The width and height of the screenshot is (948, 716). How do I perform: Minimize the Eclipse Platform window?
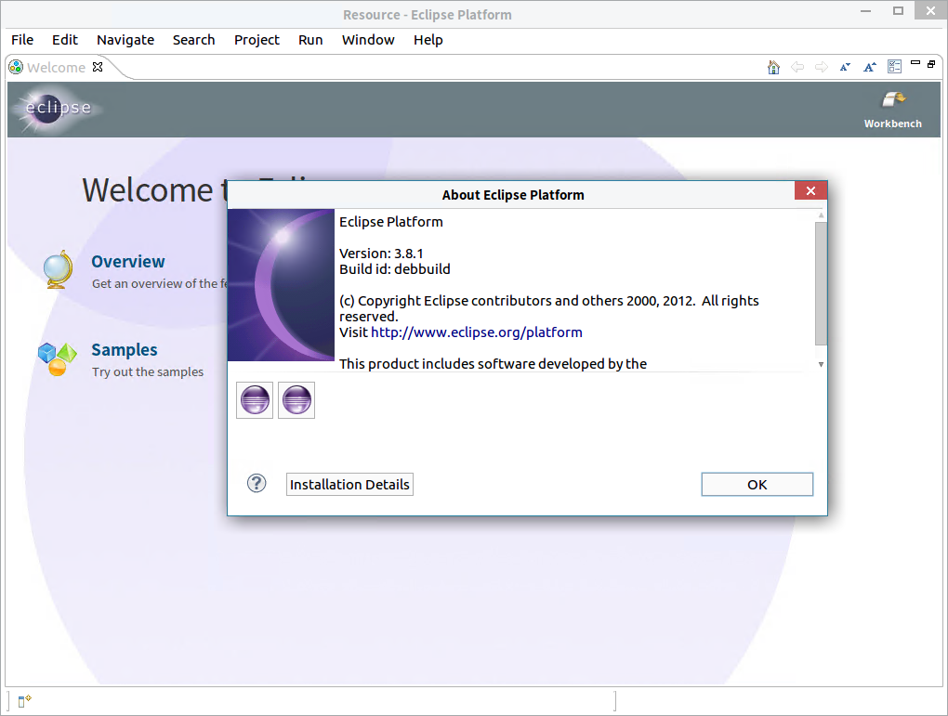click(866, 11)
